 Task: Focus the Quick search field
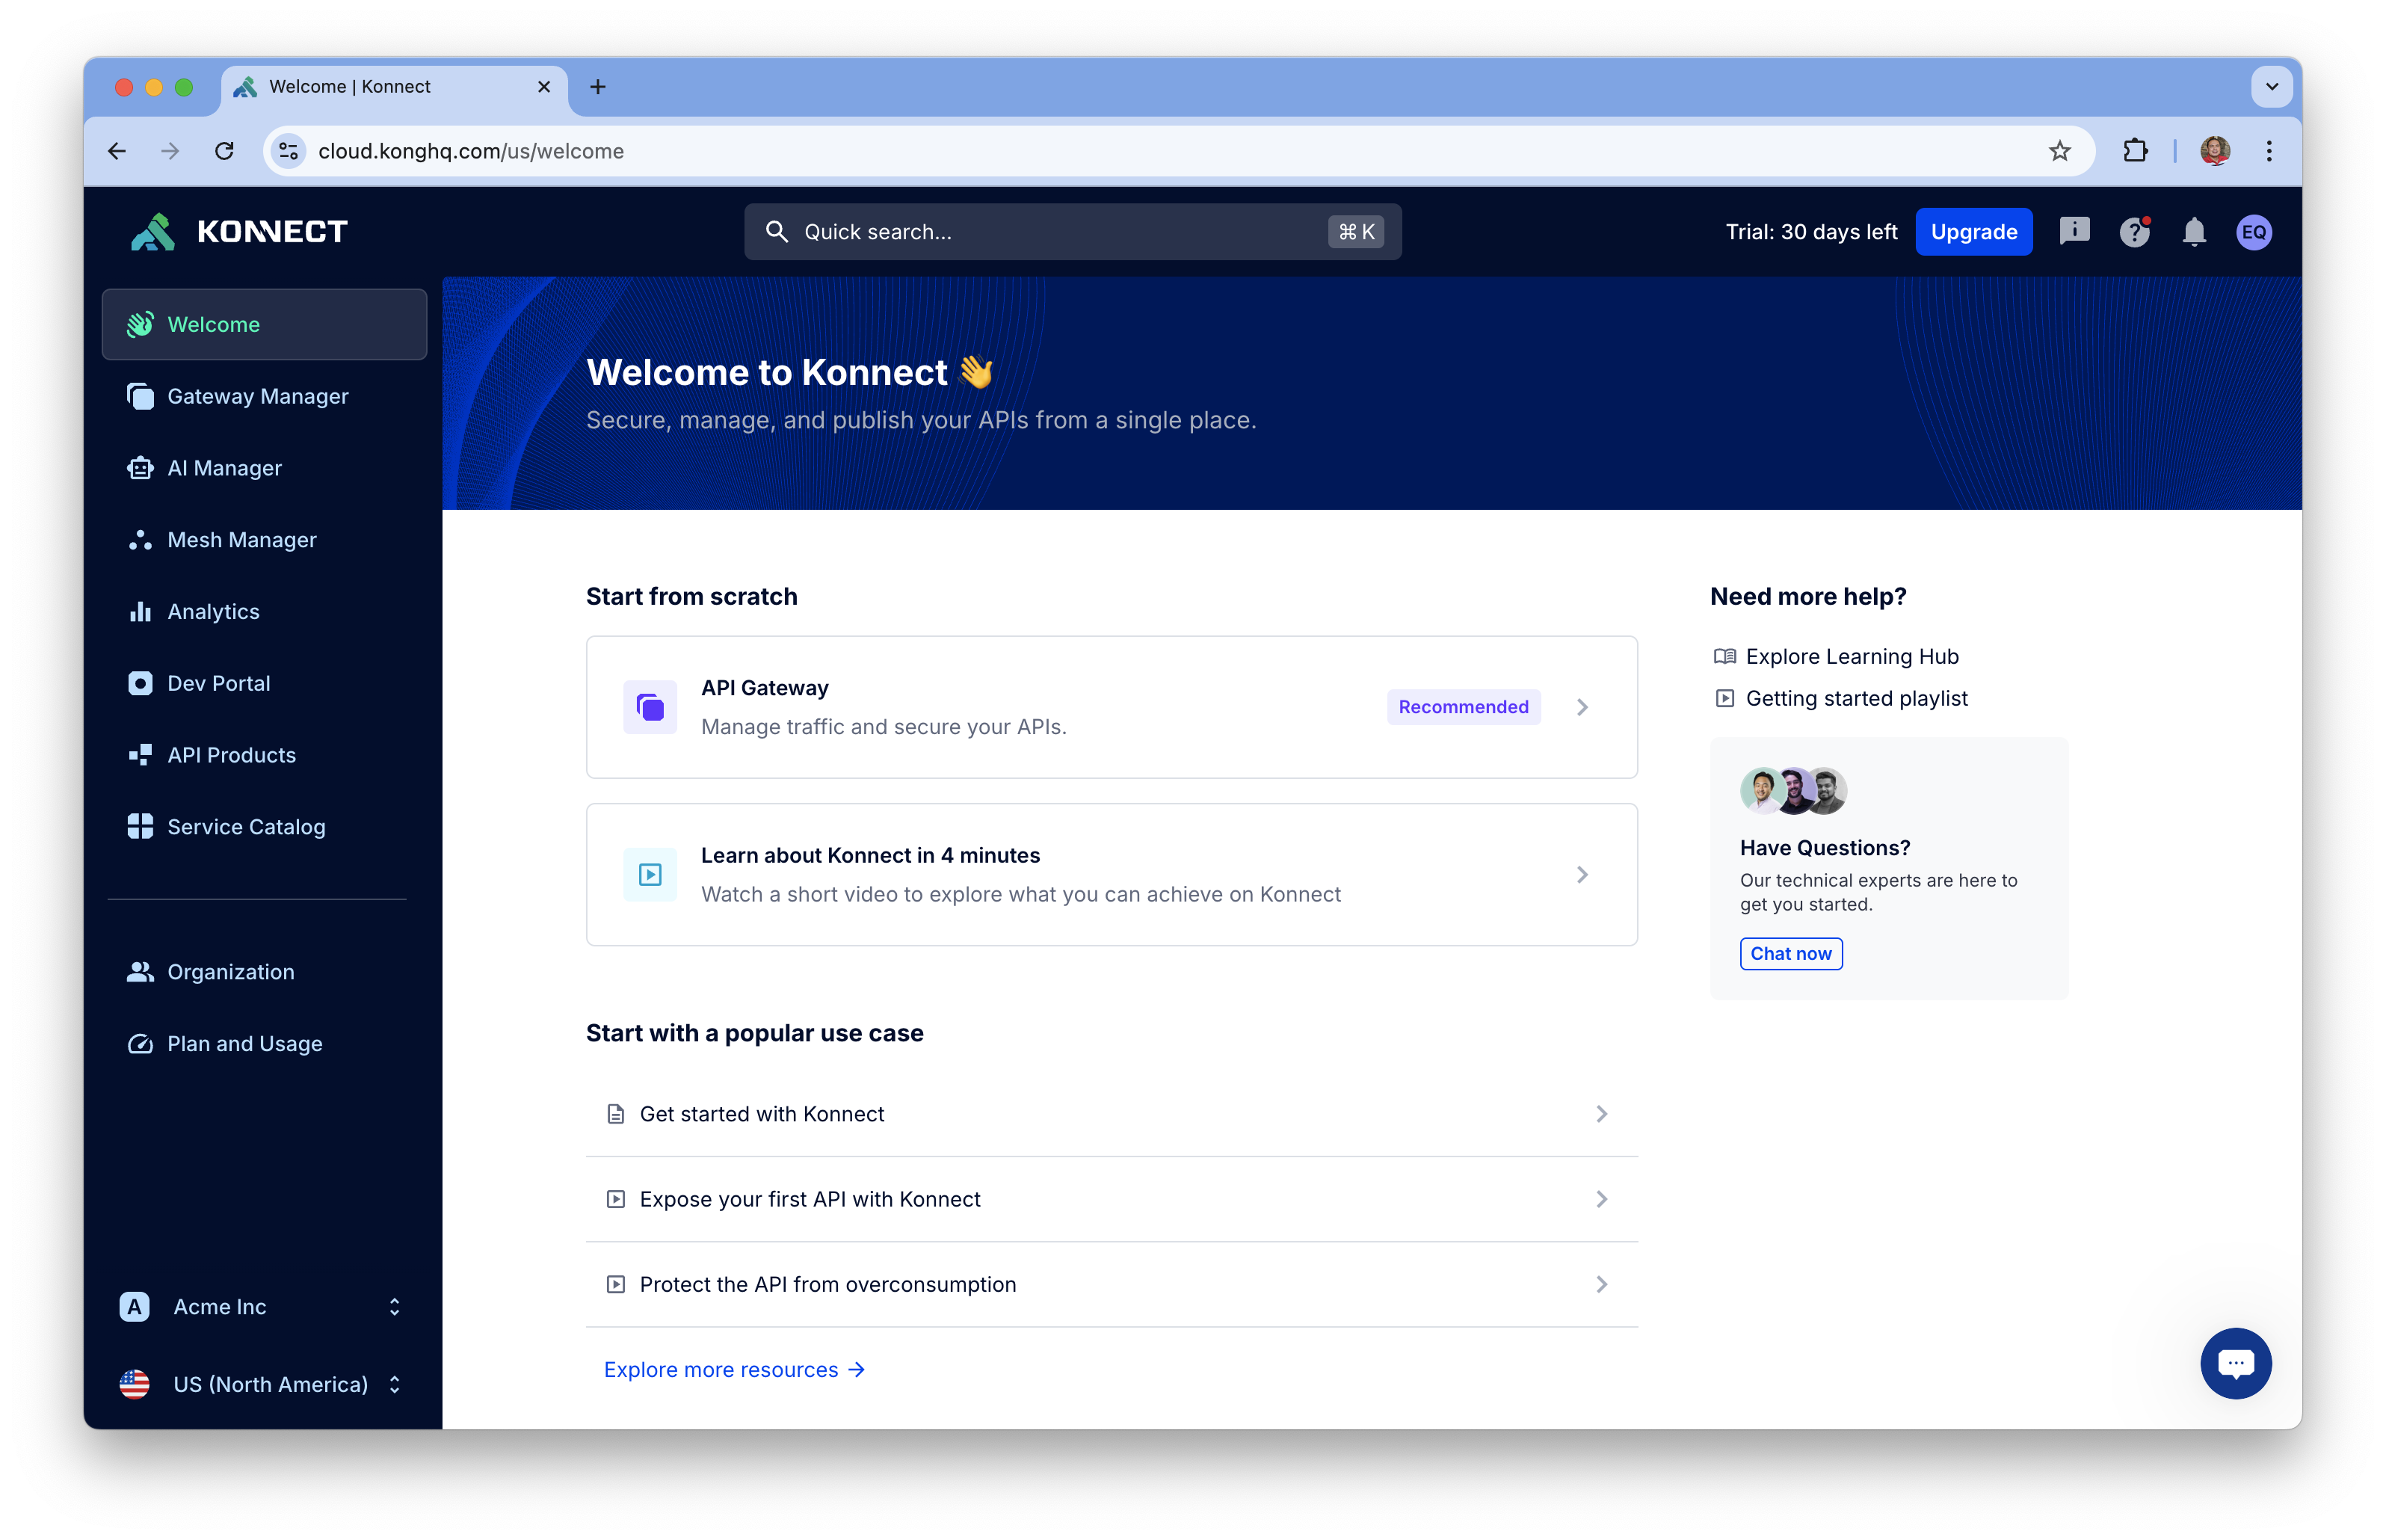(1072, 232)
